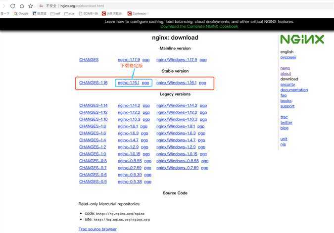Screen dimensions: 334x233
Task: Download nginx/Windows-1.8.1
Action: pos(176,126)
